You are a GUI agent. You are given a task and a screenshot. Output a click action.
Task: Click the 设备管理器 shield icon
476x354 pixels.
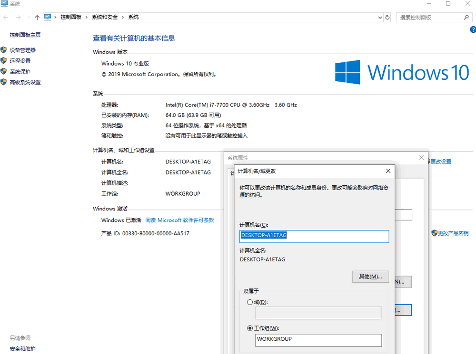(4, 50)
